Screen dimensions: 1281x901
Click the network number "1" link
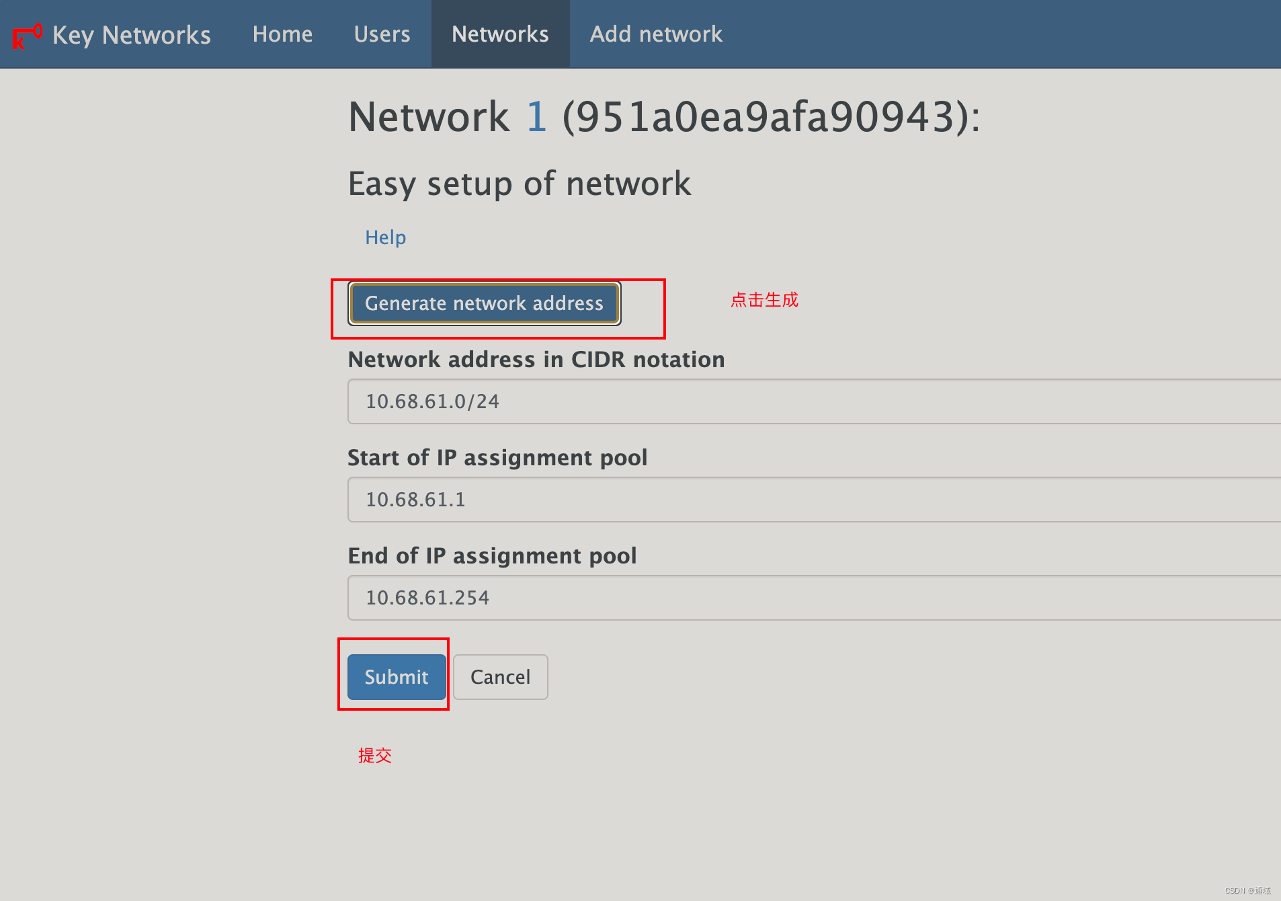pos(536,117)
